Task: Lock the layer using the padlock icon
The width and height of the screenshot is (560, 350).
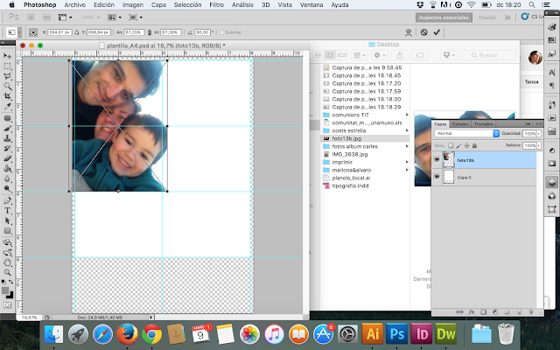Action: pos(474,145)
